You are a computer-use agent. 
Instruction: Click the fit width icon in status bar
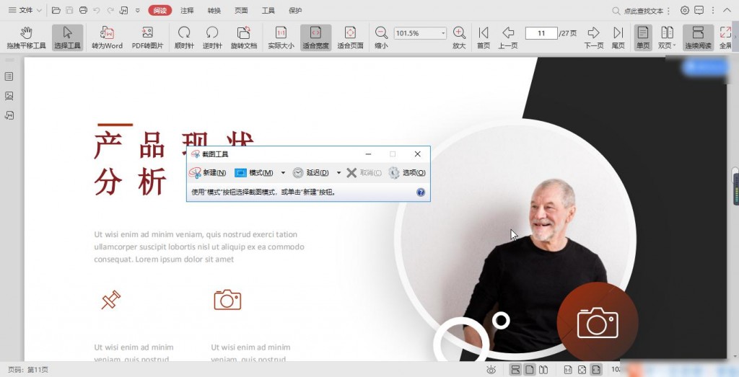pyautogui.click(x=596, y=370)
